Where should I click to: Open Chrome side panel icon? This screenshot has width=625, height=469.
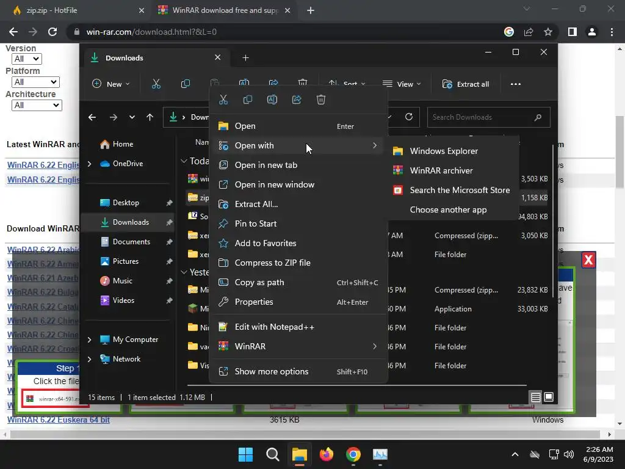573,32
